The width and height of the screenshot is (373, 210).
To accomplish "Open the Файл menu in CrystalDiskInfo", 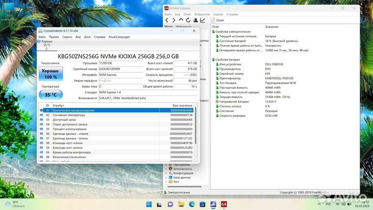I will 42,37.
